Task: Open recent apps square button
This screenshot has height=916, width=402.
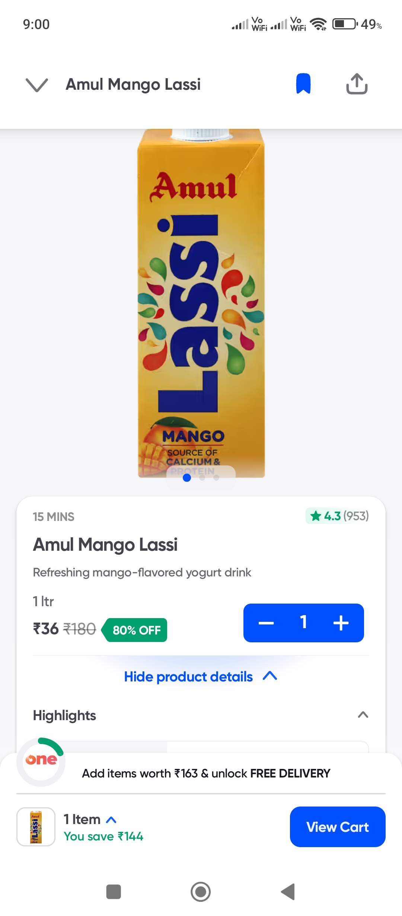Action: pos(114,892)
